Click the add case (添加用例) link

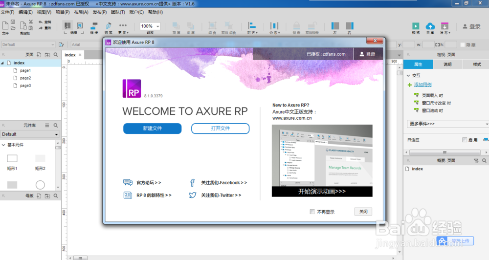point(422,85)
